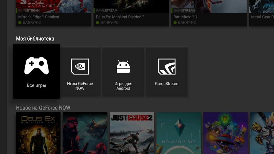
Task: Open the Just Cause 2 cover
Action: 132,133
